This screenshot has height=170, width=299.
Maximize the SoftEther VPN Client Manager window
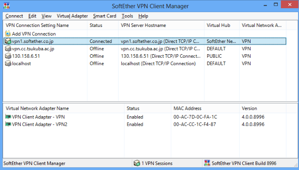[276, 5]
